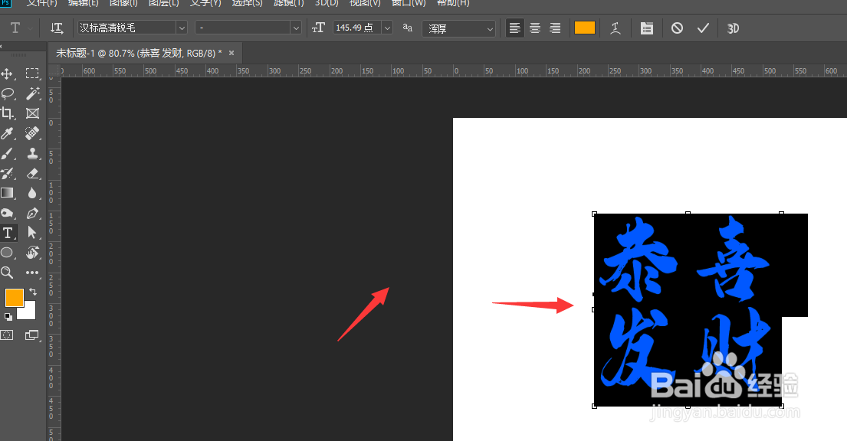Select the Eyedropper tool
This screenshot has width=847, height=441.
click(8, 133)
